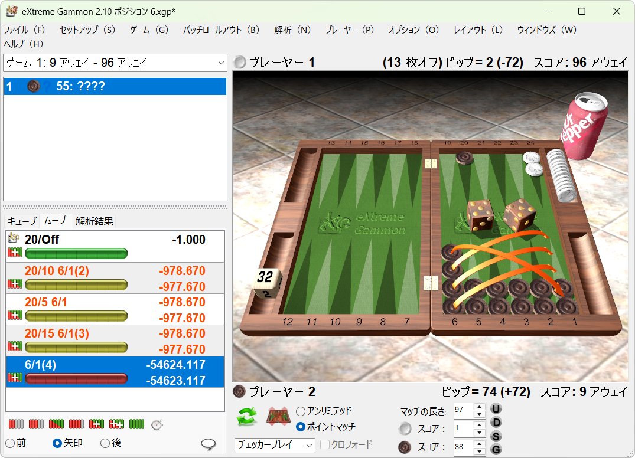Click the white checker icon beside プレーヤー 1
635x458 pixels.
(x=240, y=62)
